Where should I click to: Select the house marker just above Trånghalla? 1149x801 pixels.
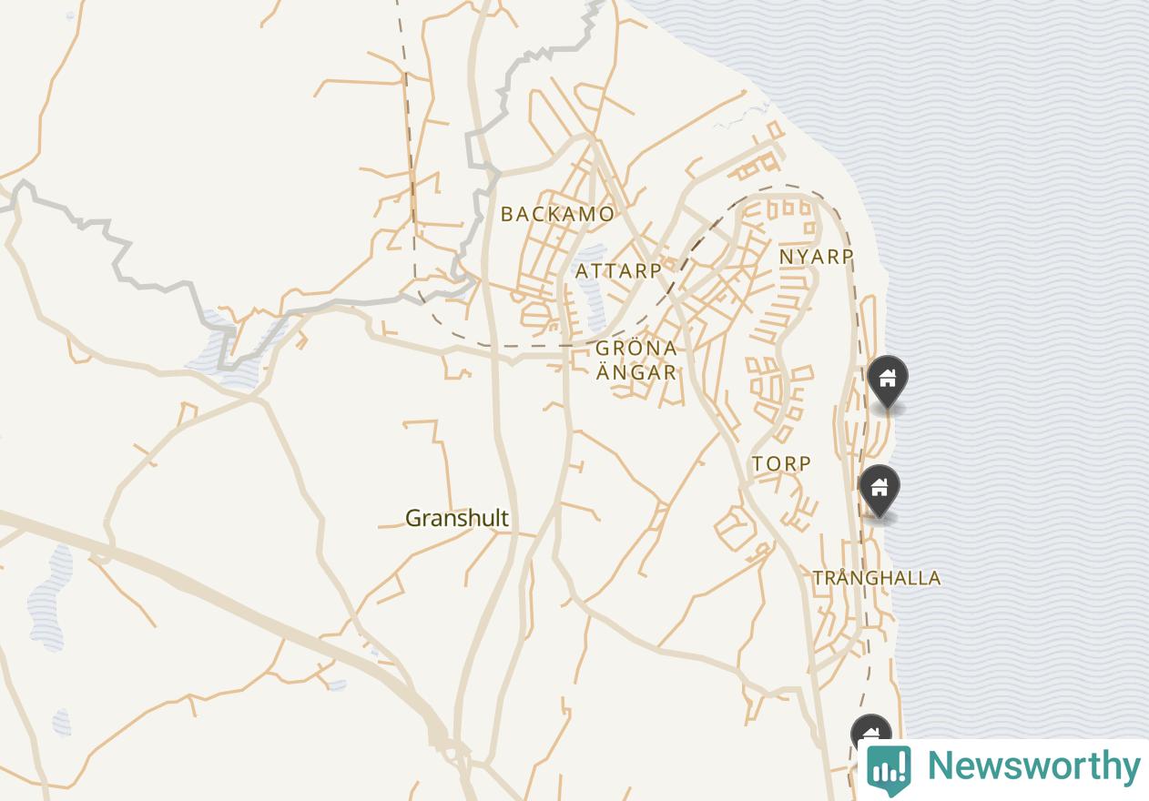coord(880,491)
